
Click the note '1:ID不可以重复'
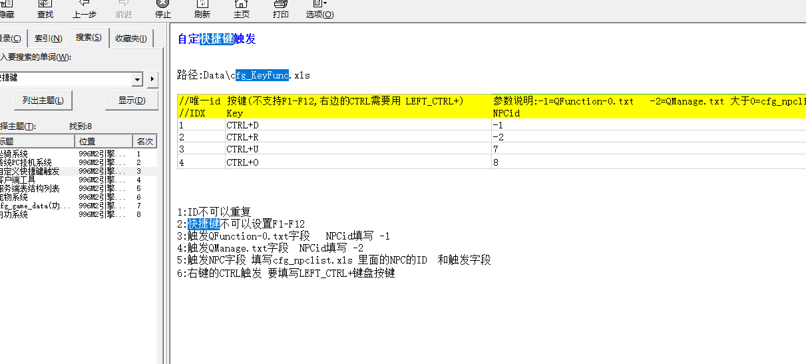point(214,212)
